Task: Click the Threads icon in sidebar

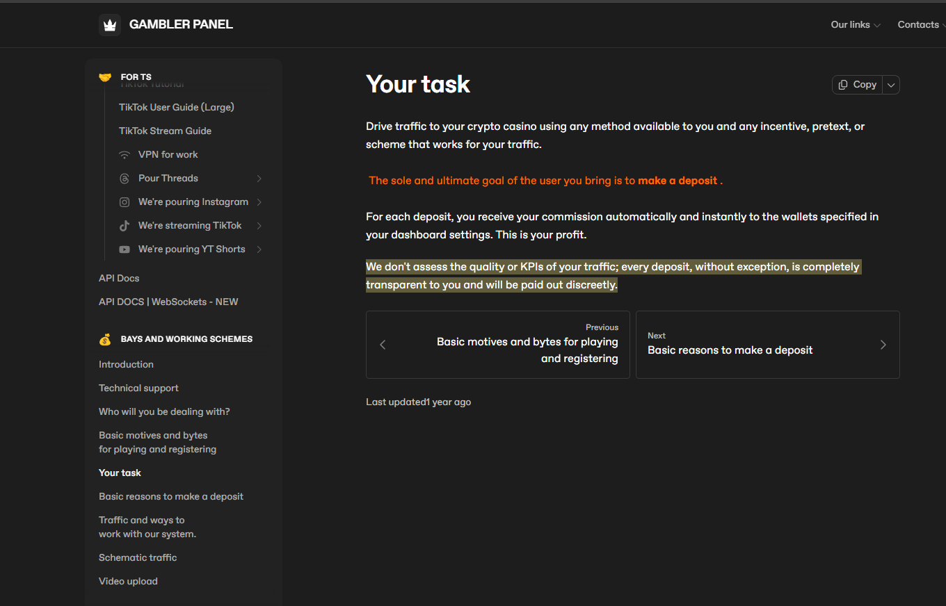Action: tap(125, 179)
